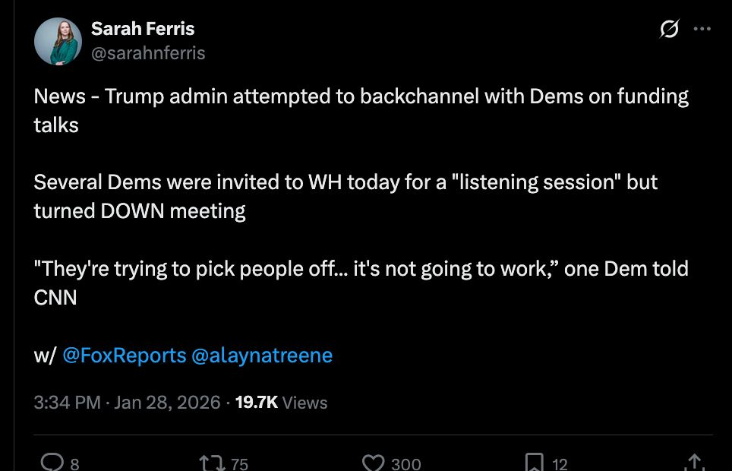Bookmark the post with the bookmark icon

tap(535, 462)
